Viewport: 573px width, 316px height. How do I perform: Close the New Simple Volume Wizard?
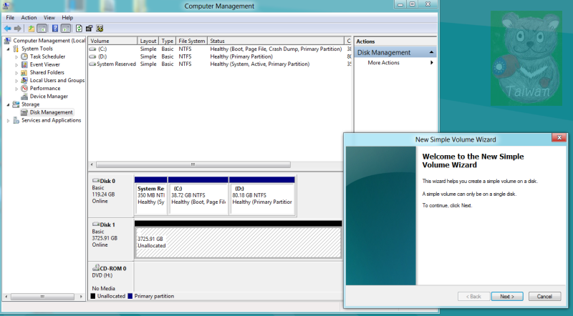tap(559, 137)
